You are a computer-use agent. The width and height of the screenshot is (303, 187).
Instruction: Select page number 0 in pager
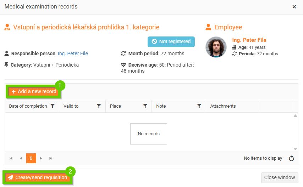pos(31,158)
